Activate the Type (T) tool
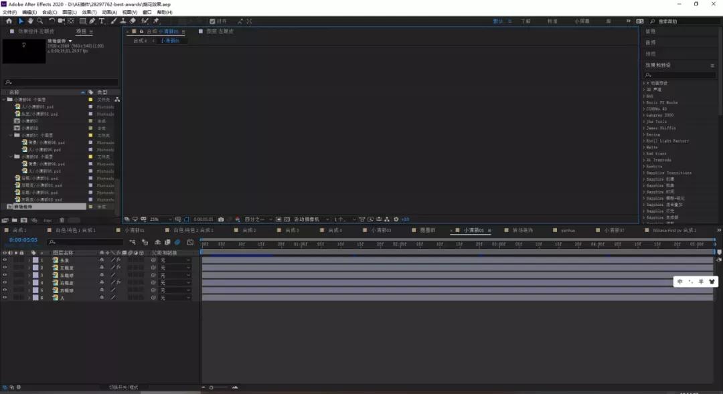723x394 pixels. [x=102, y=21]
